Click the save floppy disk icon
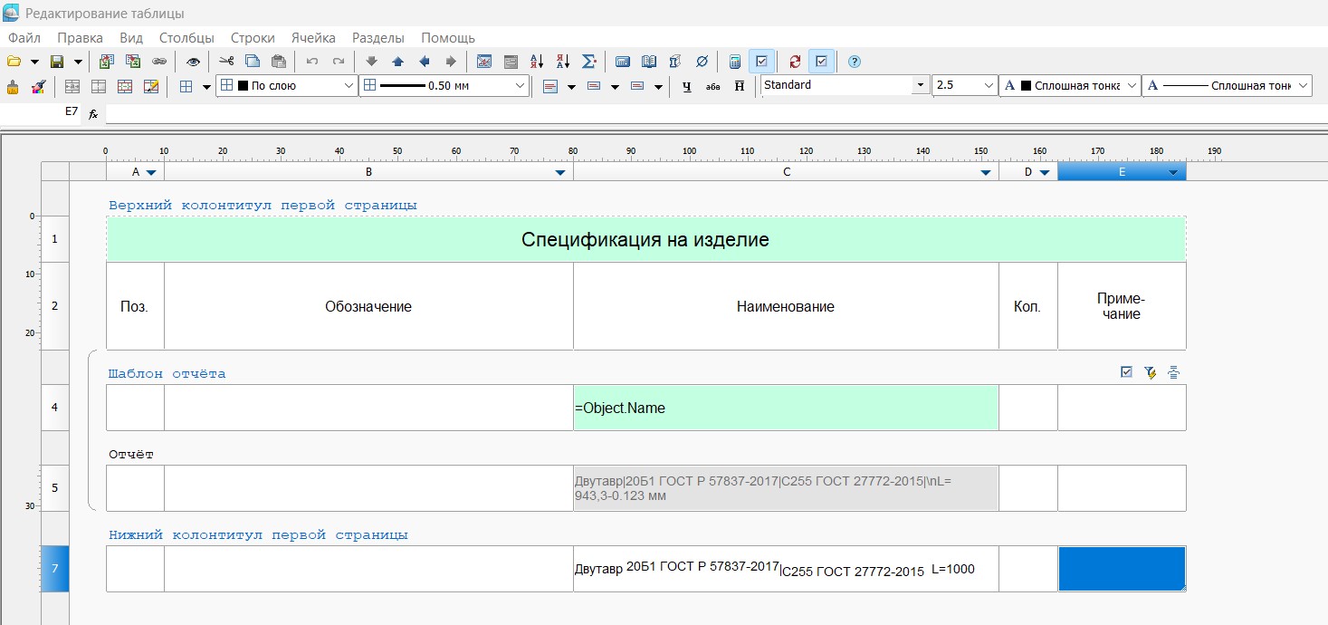This screenshot has width=1328, height=625. (57, 62)
